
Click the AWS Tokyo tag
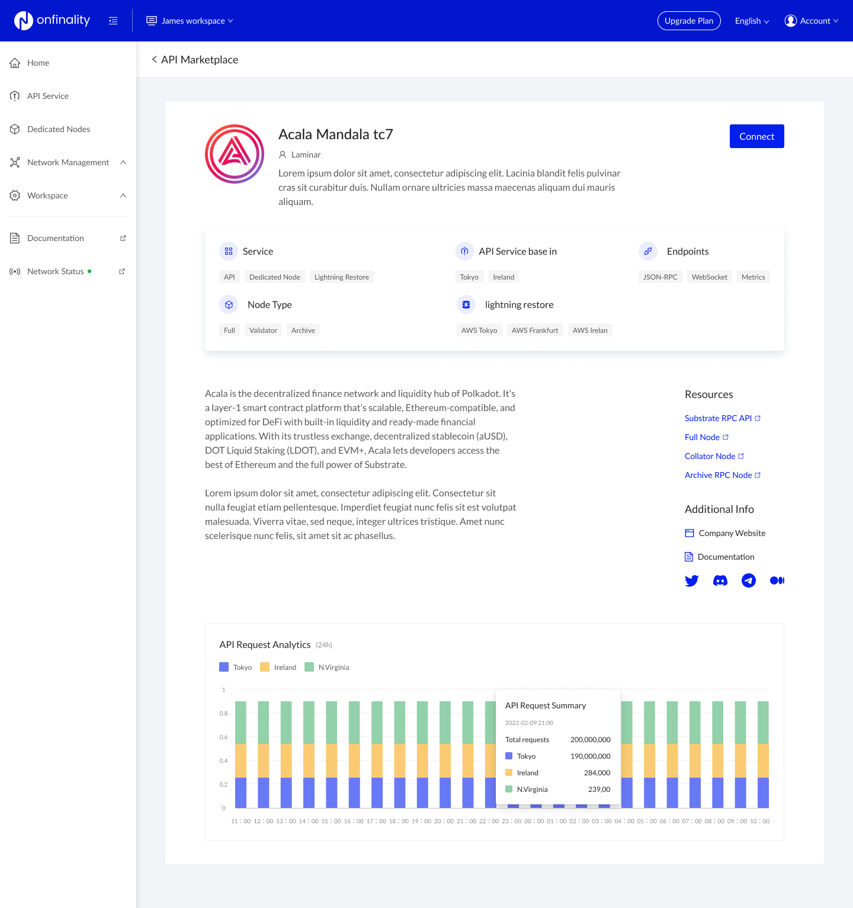click(x=479, y=330)
